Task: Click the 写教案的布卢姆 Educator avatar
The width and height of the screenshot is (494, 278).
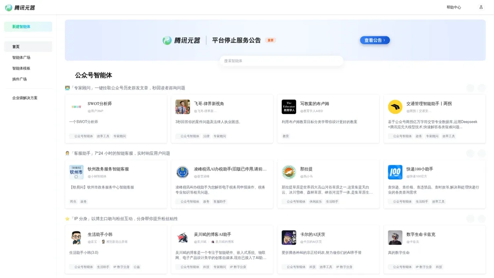Action: point(289,107)
